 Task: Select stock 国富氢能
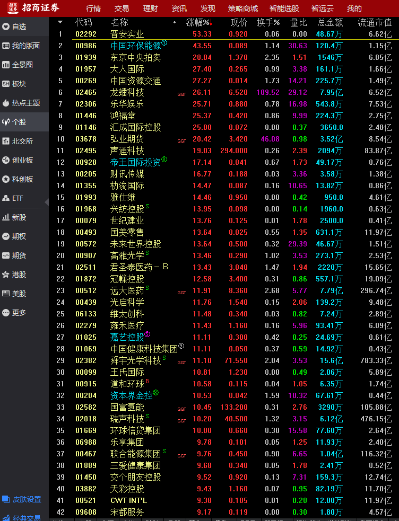127,408
